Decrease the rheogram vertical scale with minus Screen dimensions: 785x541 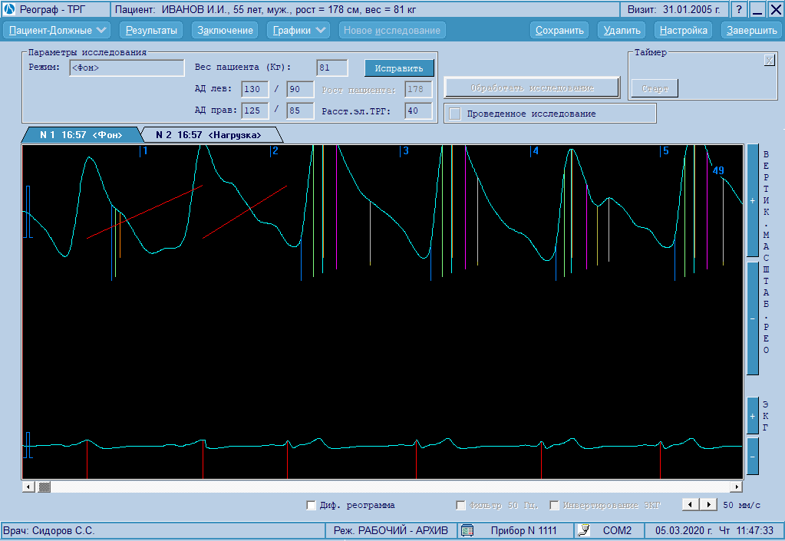click(x=753, y=318)
